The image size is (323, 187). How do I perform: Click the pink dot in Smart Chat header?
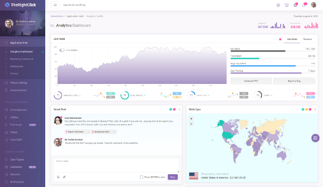click(x=175, y=109)
